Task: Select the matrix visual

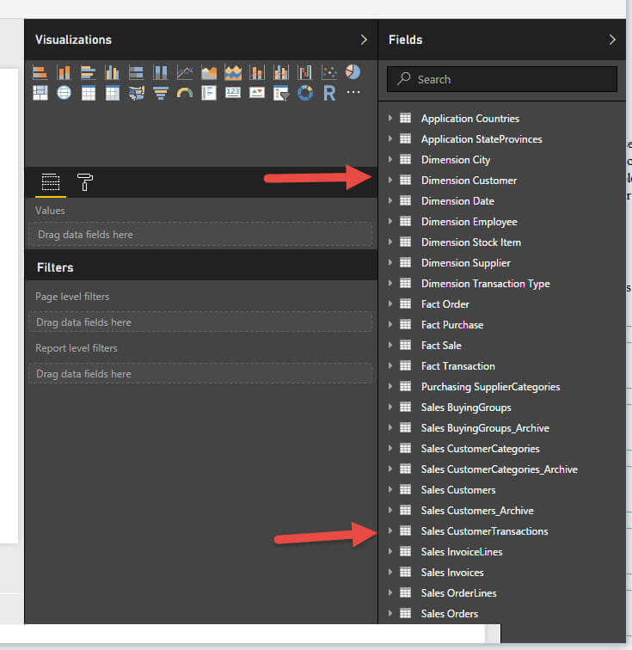Action: pos(112,93)
